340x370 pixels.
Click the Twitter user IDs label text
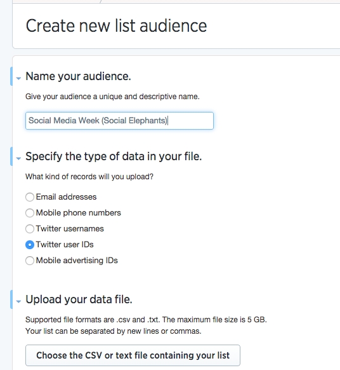[x=65, y=245]
